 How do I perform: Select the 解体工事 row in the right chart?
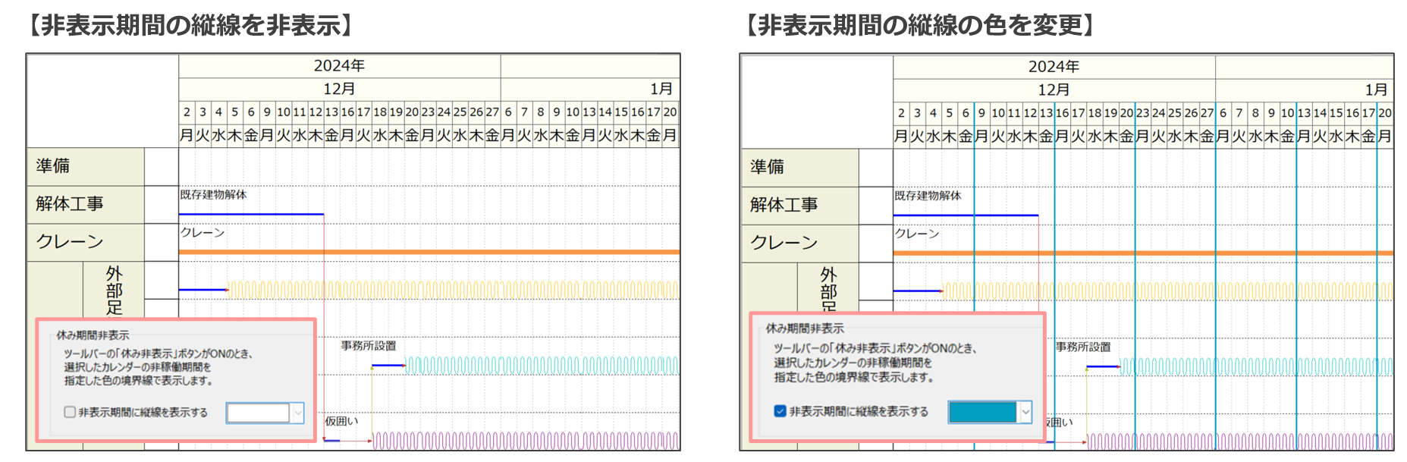click(x=800, y=205)
